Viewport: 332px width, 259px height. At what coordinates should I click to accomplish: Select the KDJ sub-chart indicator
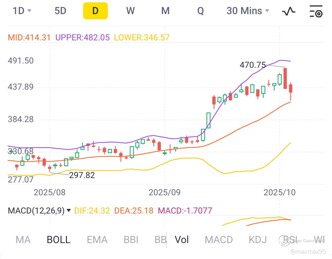click(258, 240)
